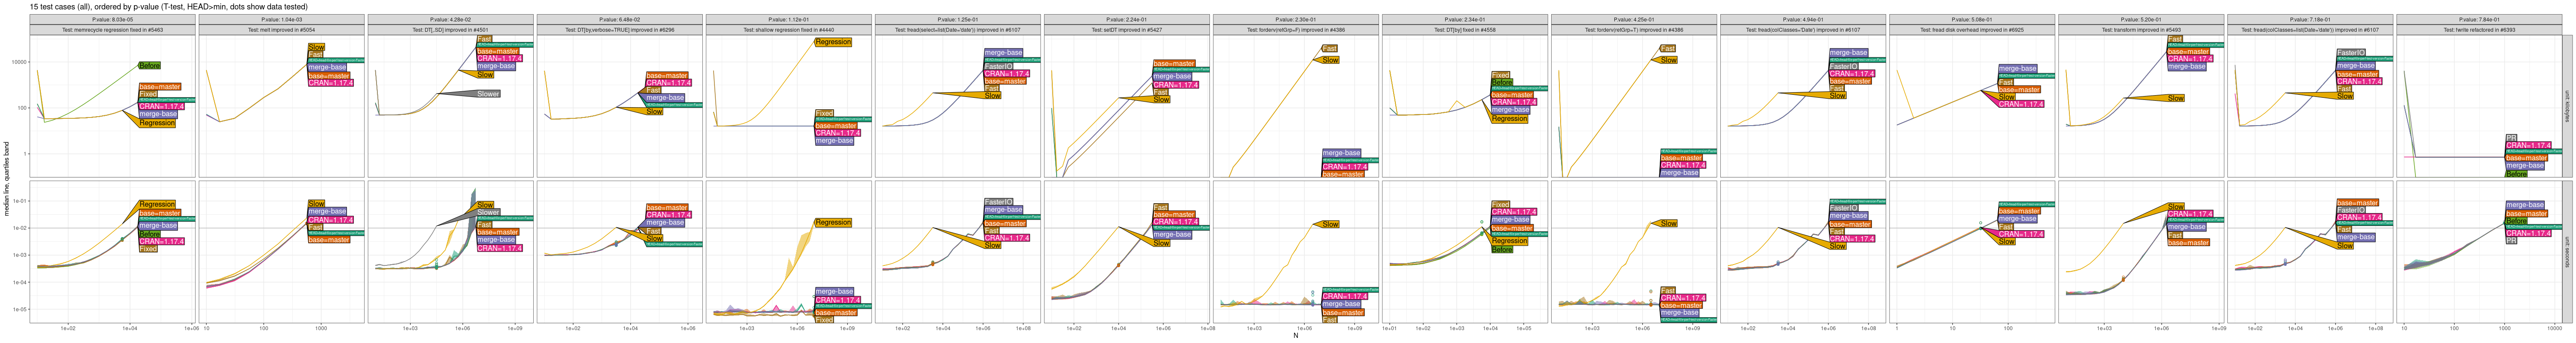Click the Regression label in shallow regression seconds plot
The image size is (2576, 343).
(832, 222)
